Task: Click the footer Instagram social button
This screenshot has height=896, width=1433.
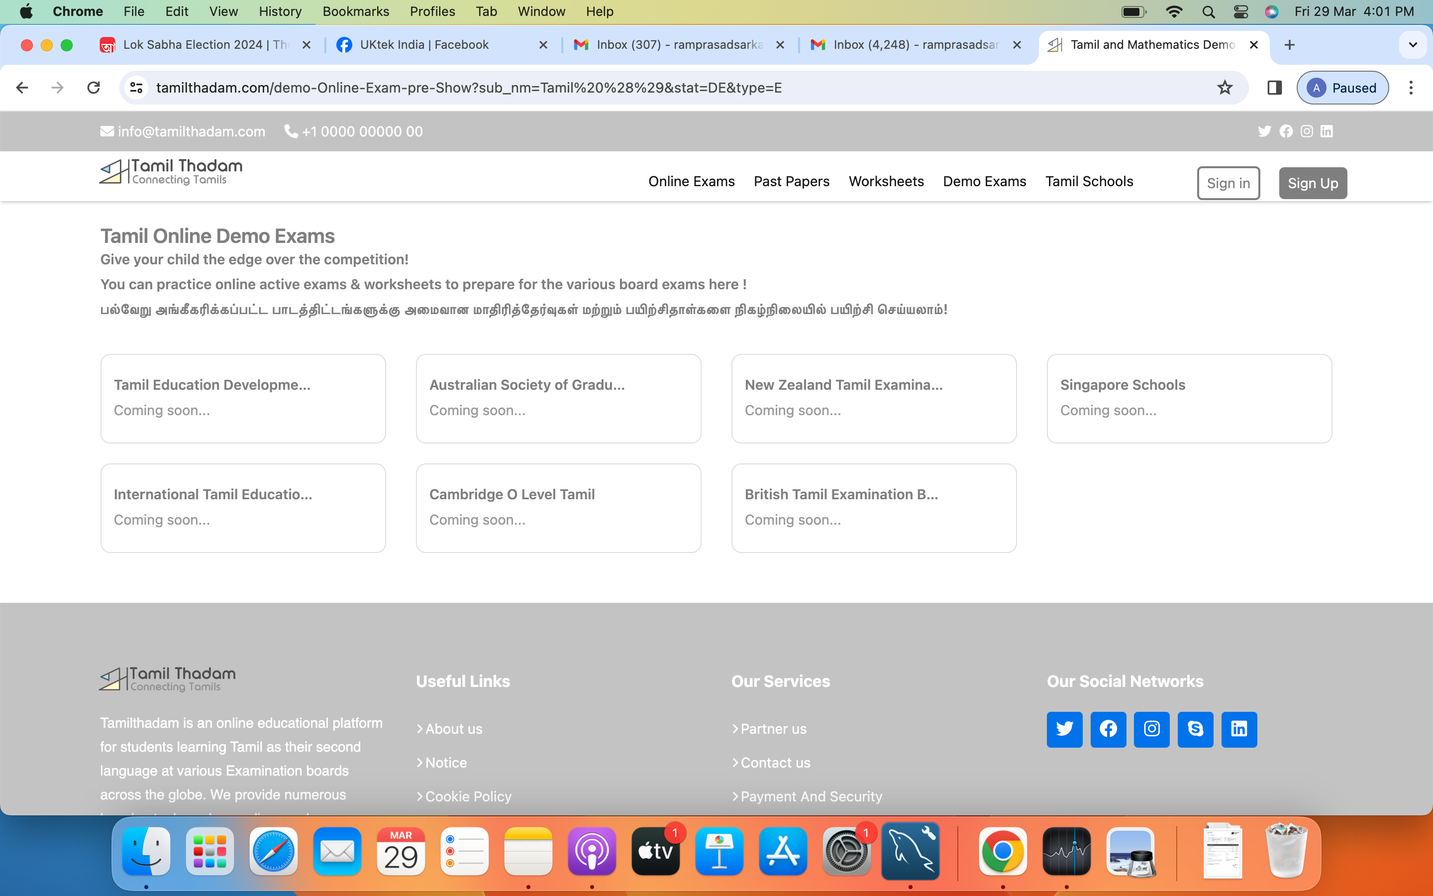Action: tap(1151, 729)
